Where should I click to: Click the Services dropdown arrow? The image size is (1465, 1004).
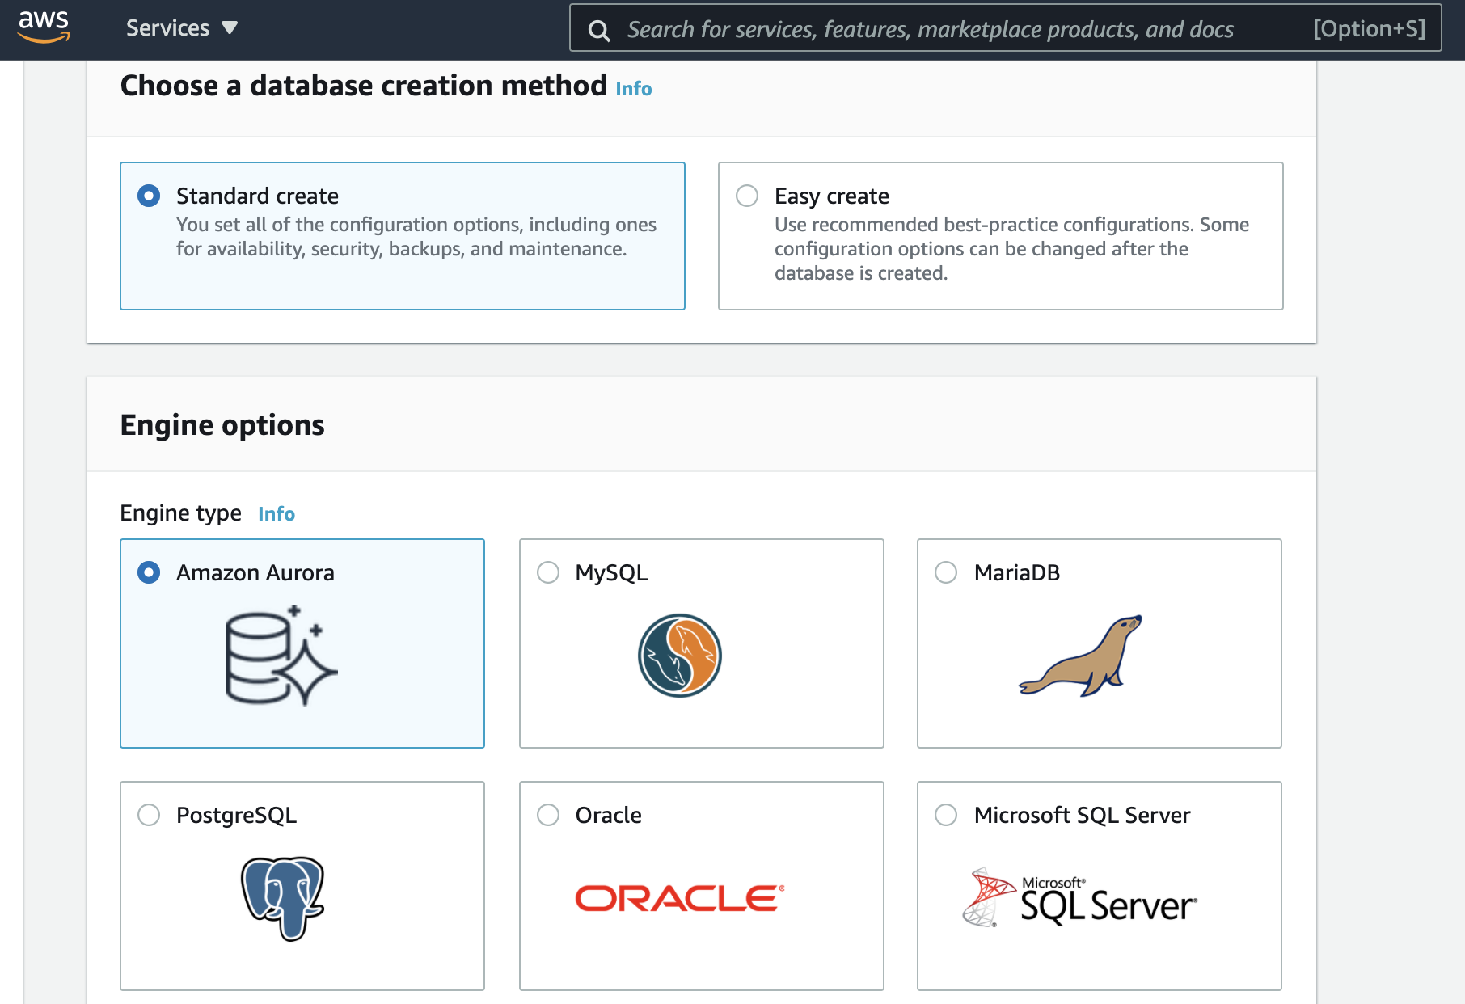tap(230, 28)
